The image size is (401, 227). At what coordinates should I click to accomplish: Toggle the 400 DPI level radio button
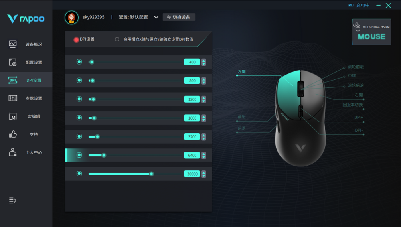click(x=79, y=62)
